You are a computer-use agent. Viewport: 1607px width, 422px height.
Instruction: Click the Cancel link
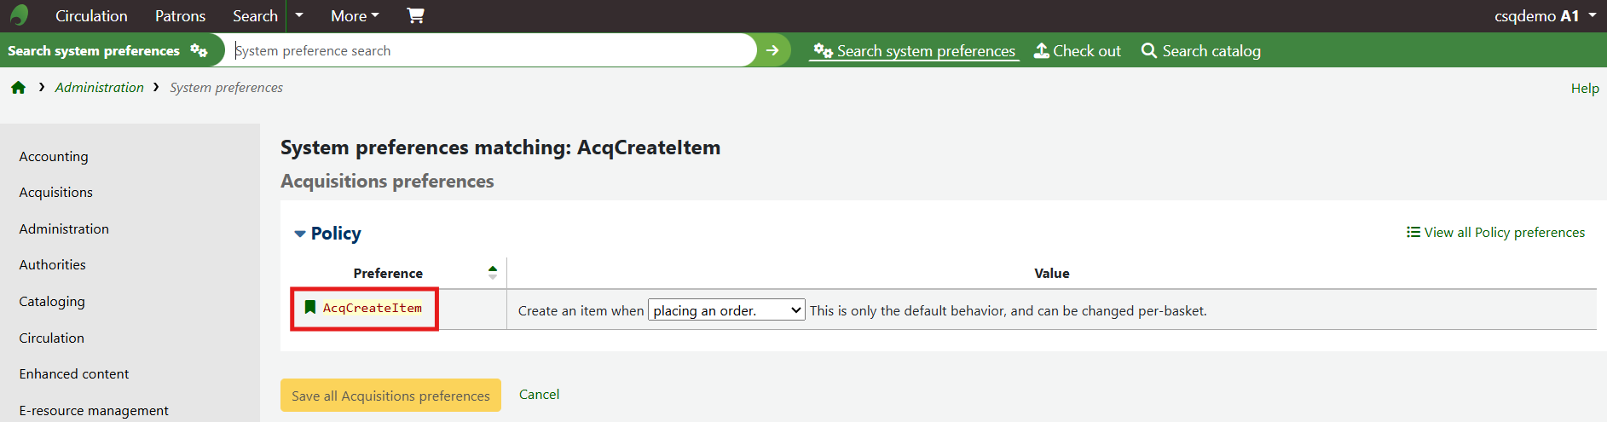[539, 394]
